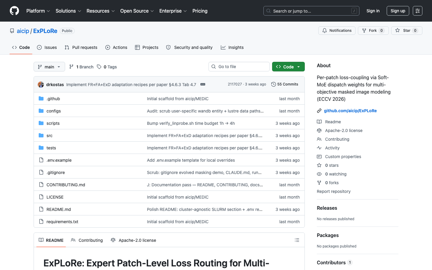Select the Apache-2.0 license README tab
The image size is (432, 270).
click(x=133, y=240)
